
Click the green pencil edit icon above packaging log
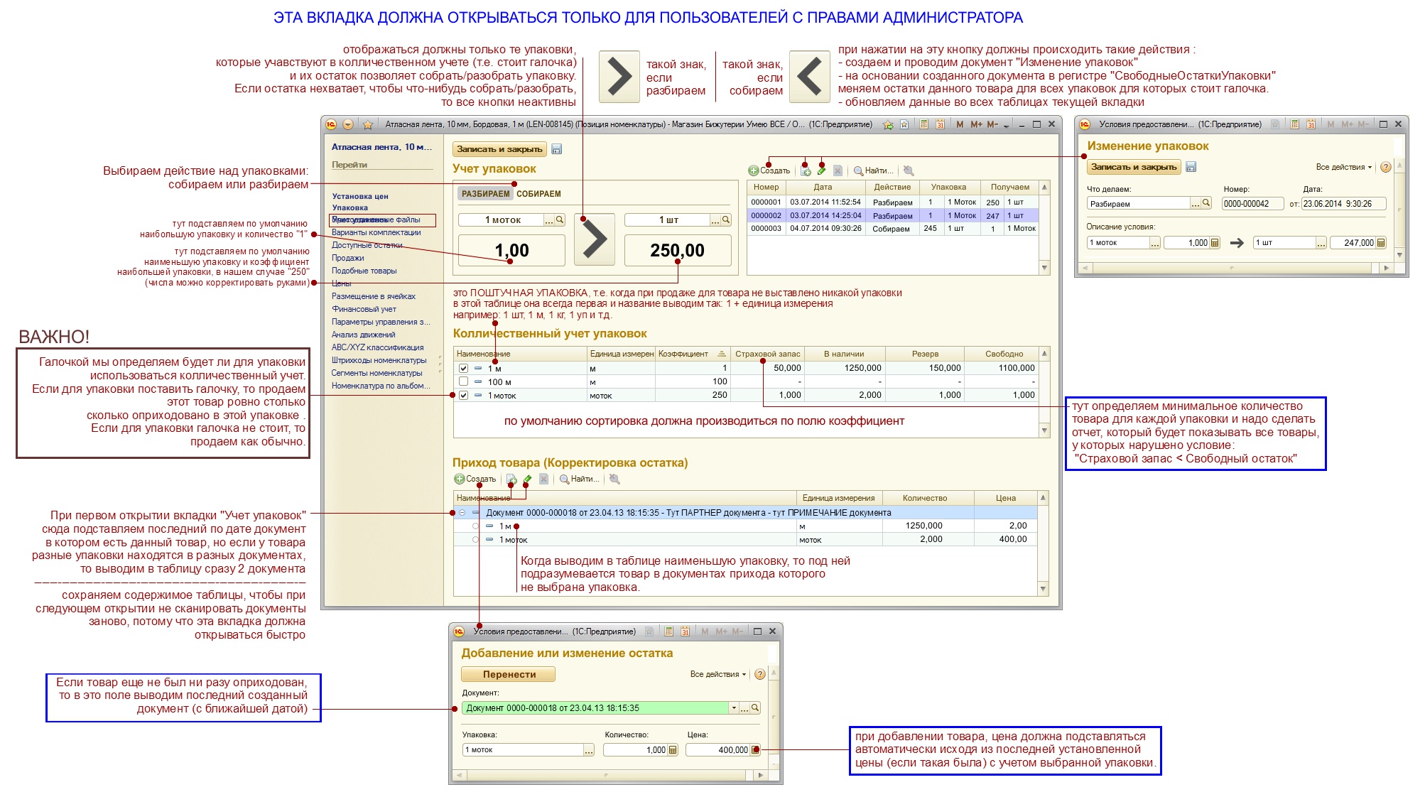coord(822,170)
